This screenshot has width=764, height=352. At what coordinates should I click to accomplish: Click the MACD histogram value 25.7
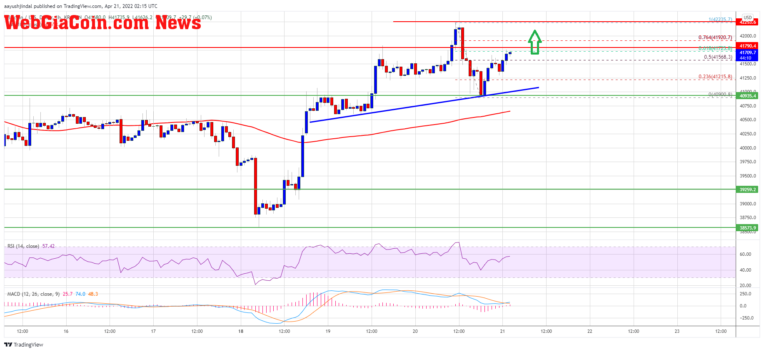tap(67, 294)
